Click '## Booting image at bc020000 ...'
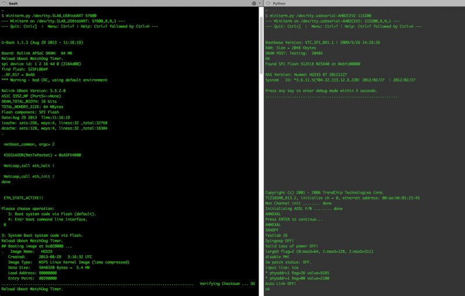This screenshot has height=296, width=465. [37, 246]
